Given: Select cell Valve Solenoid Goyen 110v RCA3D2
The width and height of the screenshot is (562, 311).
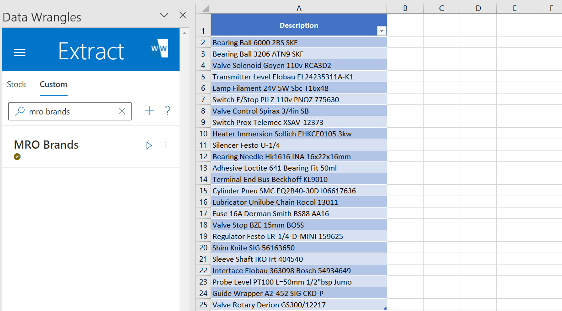Looking at the screenshot, I should (x=299, y=65).
